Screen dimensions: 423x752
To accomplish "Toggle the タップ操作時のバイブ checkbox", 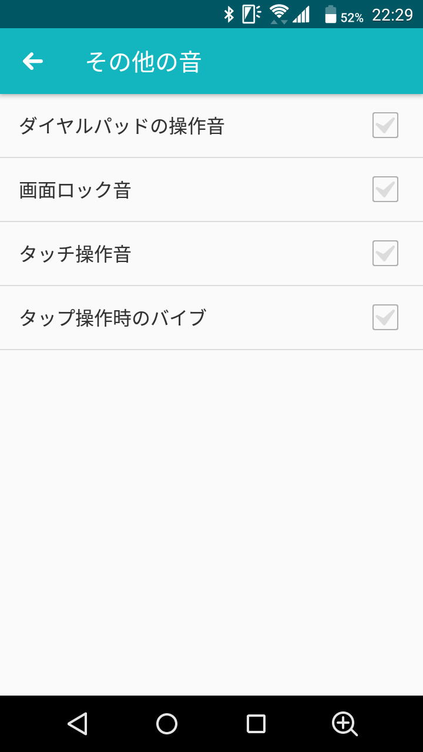I will click(x=385, y=317).
